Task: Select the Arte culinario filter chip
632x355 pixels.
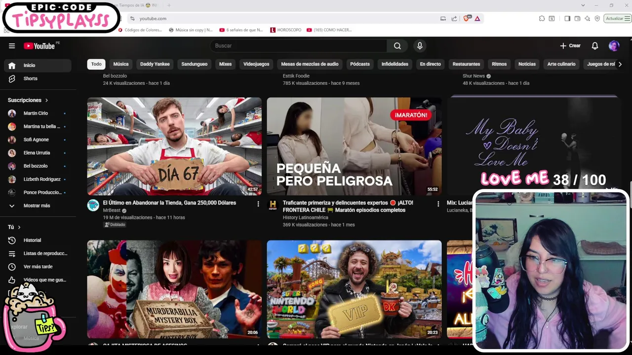Action: click(x=561, y=64)
